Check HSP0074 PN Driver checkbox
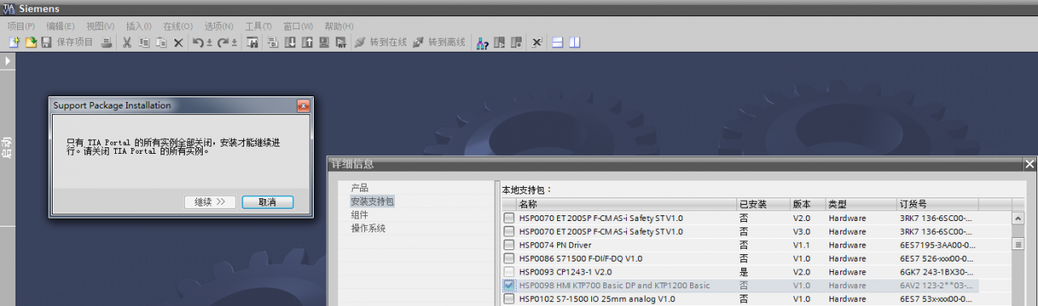Image resolution: width=1038 pixels, height=306 pixels. 509,244
